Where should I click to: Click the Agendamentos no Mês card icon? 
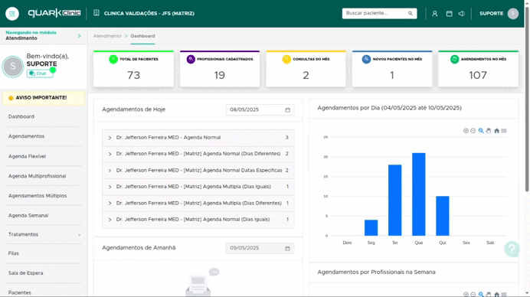coord(454,59)
